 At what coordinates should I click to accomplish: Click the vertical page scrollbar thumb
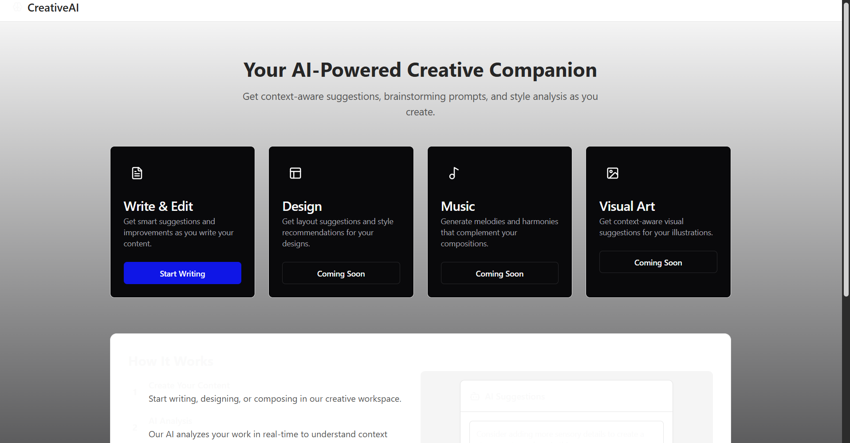(x=846, y=149)
